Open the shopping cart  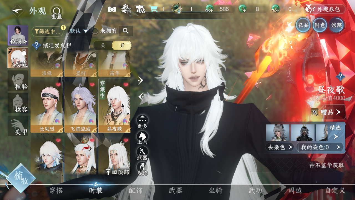pyautogui.click(x=153, y=9)
